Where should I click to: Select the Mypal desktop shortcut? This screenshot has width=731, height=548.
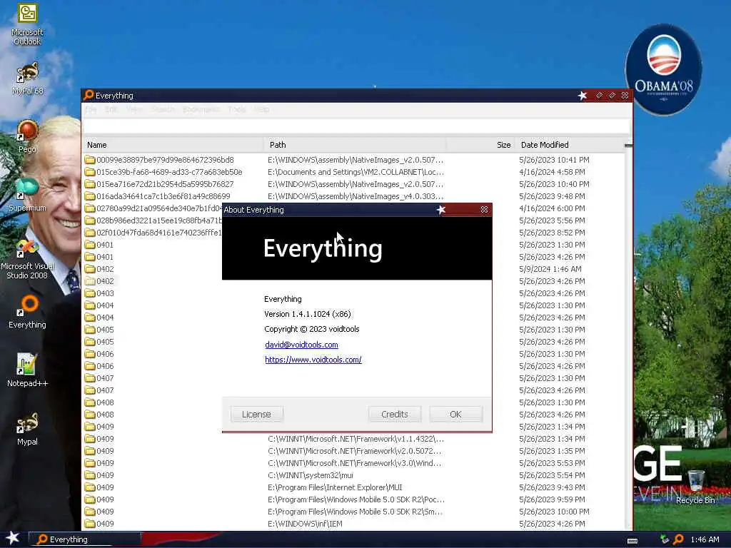click(x=27, y=429)
